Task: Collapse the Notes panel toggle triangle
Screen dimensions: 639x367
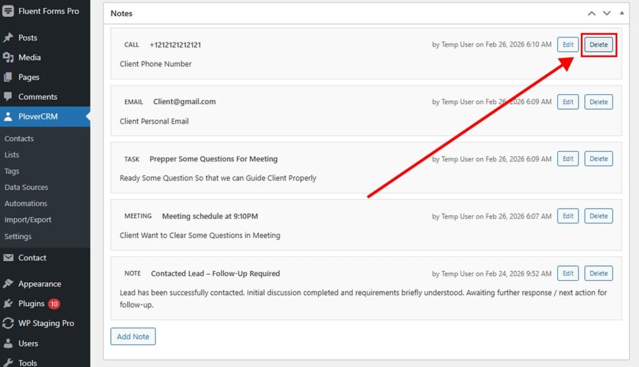Action: pyautogui.click(x=622, y=13)
